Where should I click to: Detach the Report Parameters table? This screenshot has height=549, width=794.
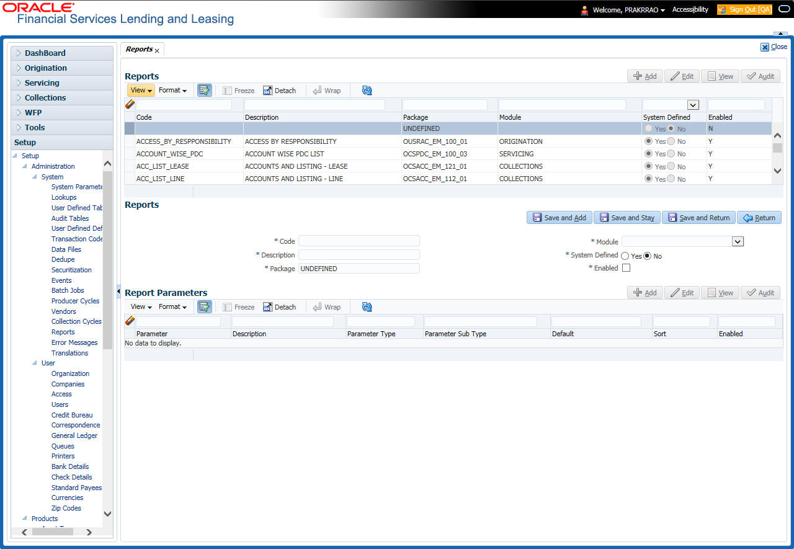click(279, 307)
